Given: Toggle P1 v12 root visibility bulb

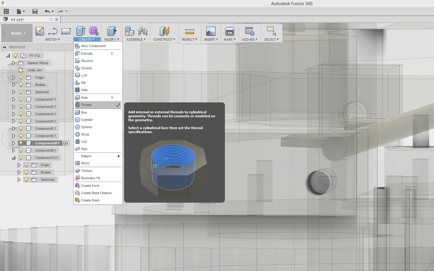Looking at the screenshot, I should point(15,56).
